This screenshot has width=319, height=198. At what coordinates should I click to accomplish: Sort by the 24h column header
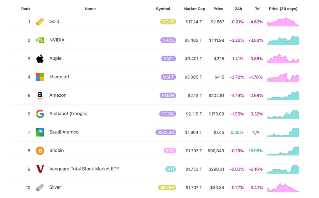pyautogui.click(x=239, y=9)
